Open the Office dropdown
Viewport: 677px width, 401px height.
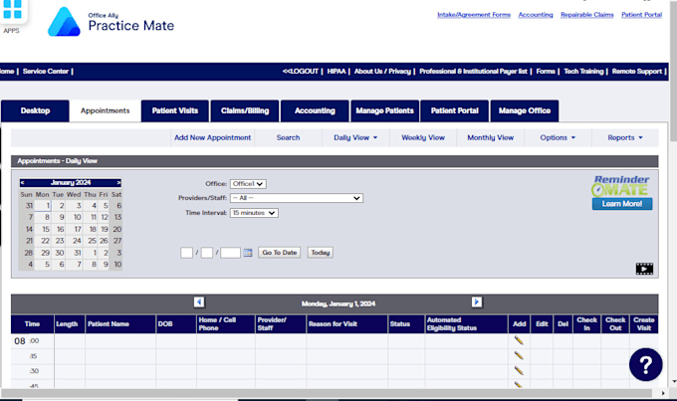[x=248, y=184]
